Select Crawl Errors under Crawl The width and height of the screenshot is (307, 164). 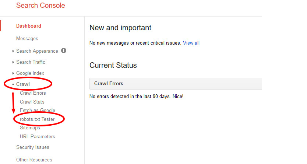[33, 93]
